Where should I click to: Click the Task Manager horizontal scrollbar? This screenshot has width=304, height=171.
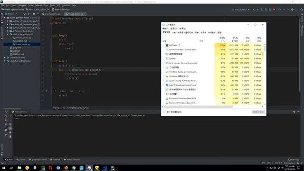(199, 107)
